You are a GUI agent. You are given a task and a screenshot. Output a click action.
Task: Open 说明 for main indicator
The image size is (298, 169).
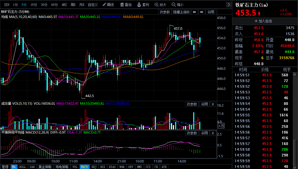(211, 12)
